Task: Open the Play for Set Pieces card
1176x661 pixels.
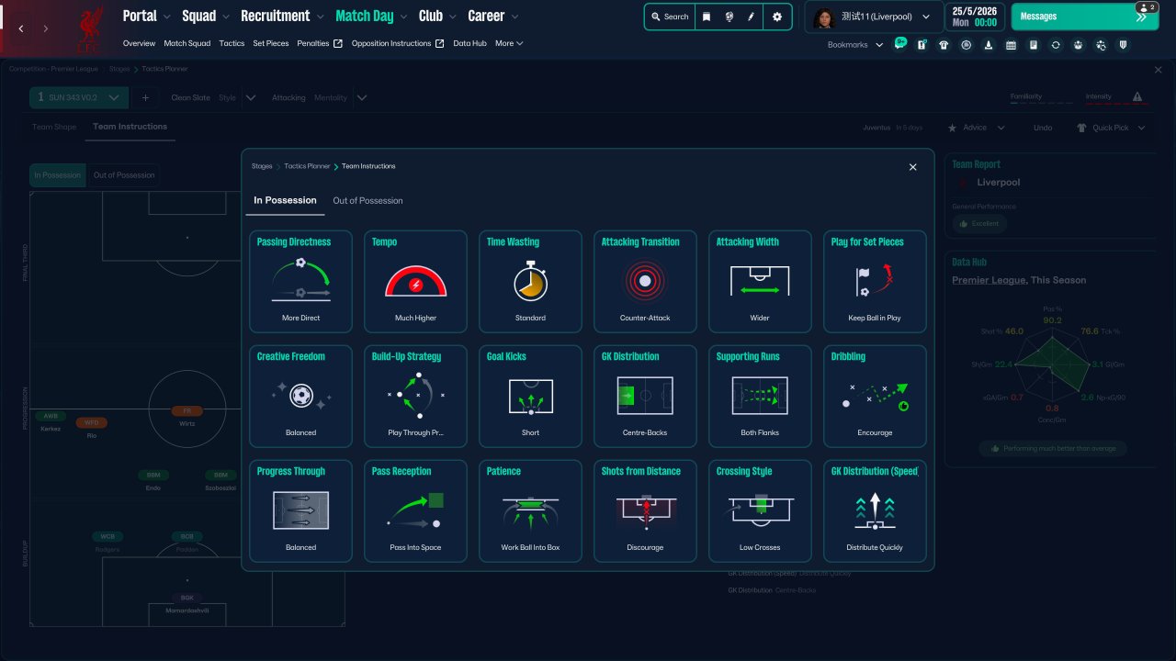Action: coord(875,281)
